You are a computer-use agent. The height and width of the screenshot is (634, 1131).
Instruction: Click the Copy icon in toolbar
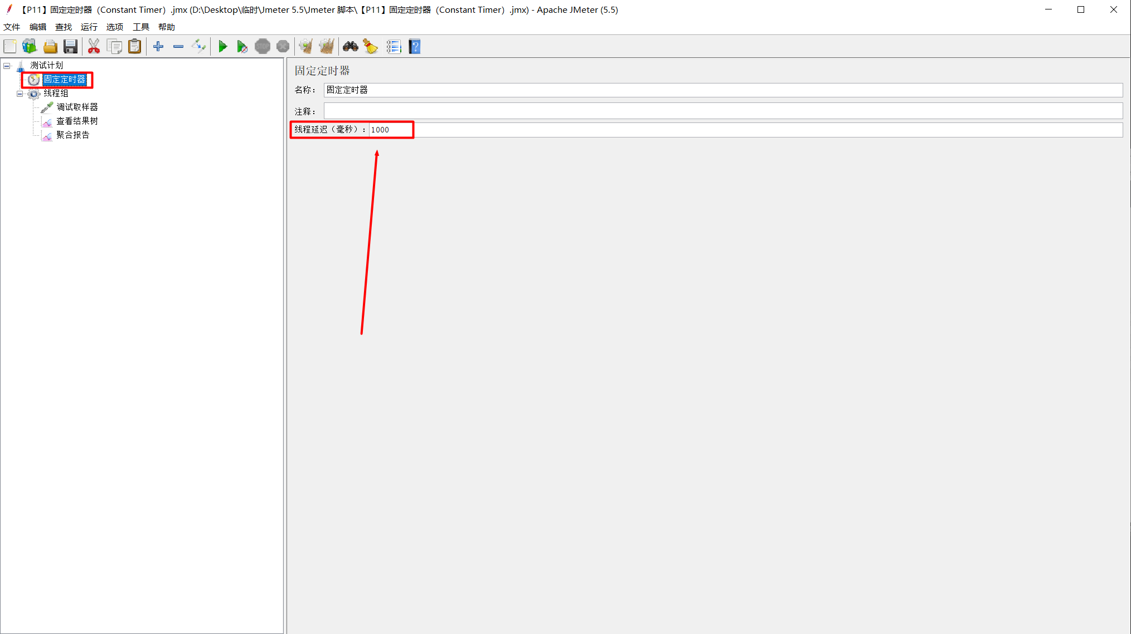pos(114,47)
